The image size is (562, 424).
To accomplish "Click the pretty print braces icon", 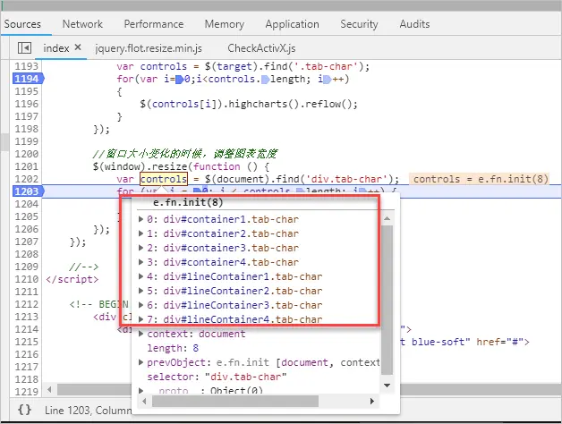I will point(24,410).
